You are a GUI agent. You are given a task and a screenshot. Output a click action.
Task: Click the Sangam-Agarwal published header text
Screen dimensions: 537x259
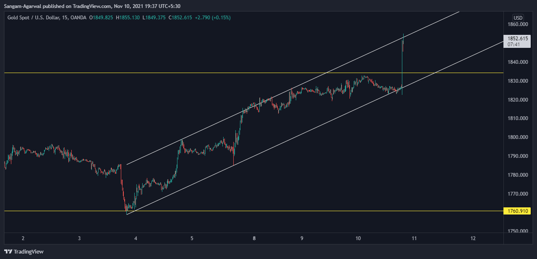92,6
